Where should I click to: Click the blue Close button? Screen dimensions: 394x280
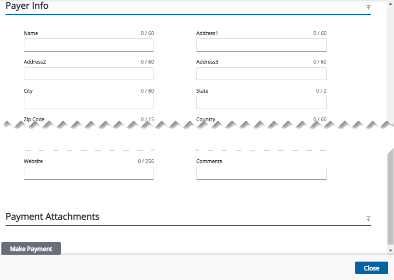click(371, 268)
